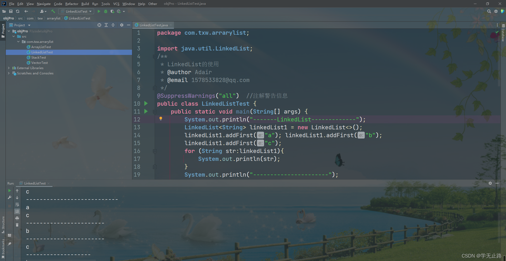
Task: Open the Build menu
Action: click(85, 4)
